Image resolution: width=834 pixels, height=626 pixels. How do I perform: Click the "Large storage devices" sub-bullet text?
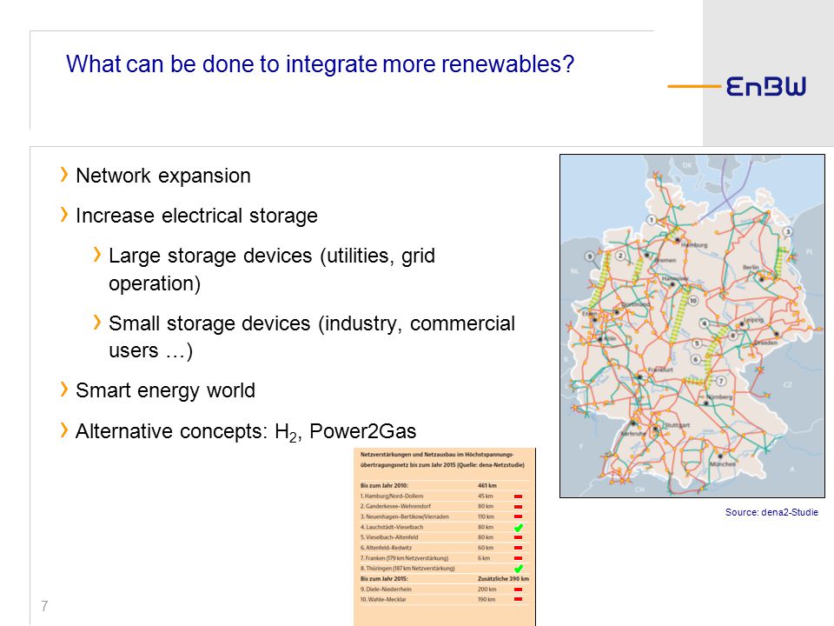coord(272,270)
